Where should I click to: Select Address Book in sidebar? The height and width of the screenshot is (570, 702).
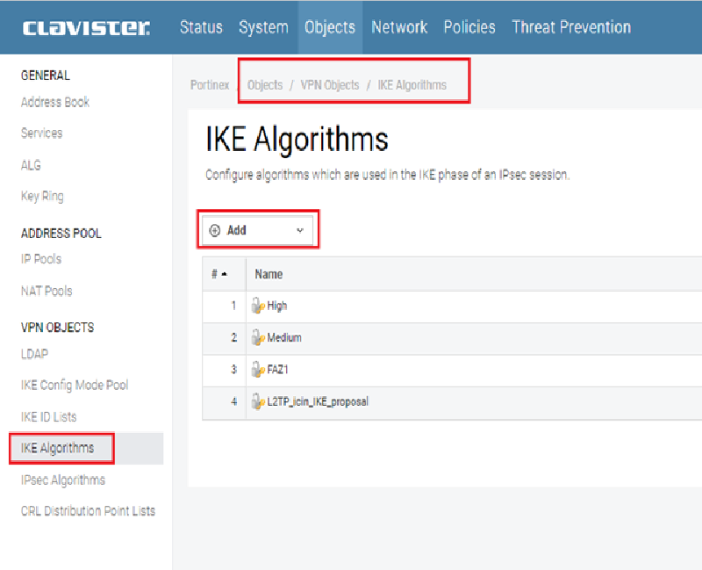55,102
